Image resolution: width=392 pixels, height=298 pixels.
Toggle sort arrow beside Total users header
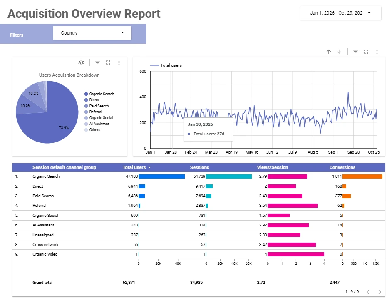point(149,167)
